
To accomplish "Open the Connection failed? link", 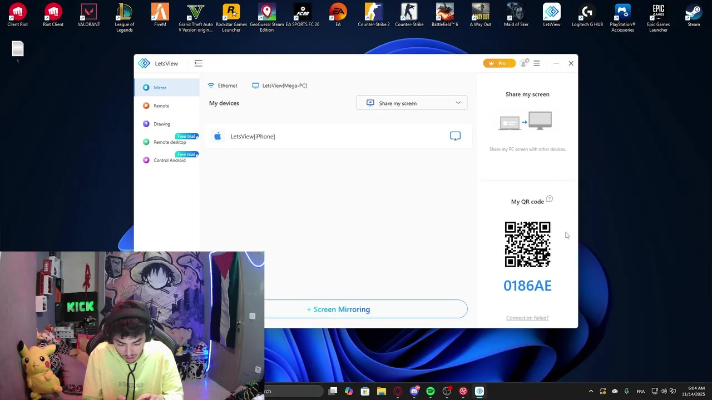I will (527, 318).
